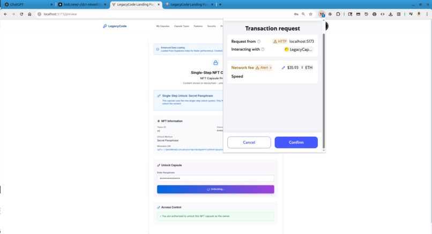Viewport: 432px width, 234px height.
Task: Open the browser profile avatar
Action: pyautogui.click(x=419, y=14)
